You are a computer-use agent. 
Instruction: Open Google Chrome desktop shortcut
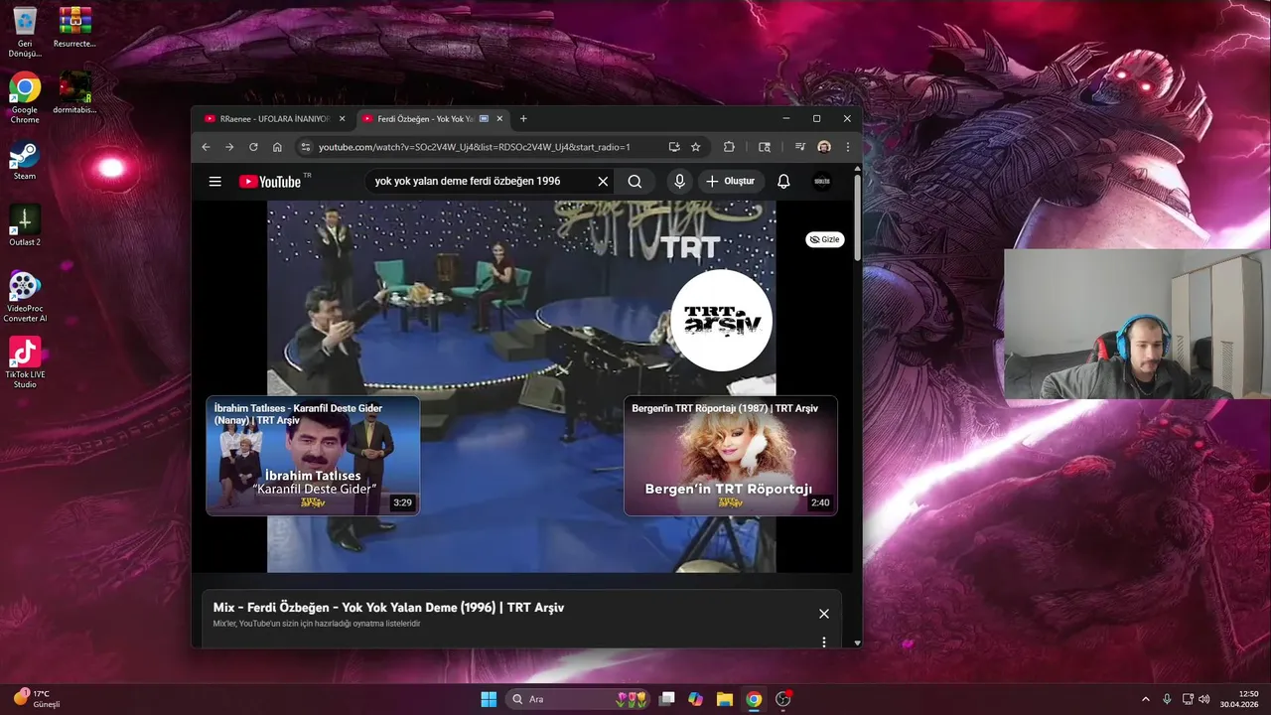(x=25, y=99)
